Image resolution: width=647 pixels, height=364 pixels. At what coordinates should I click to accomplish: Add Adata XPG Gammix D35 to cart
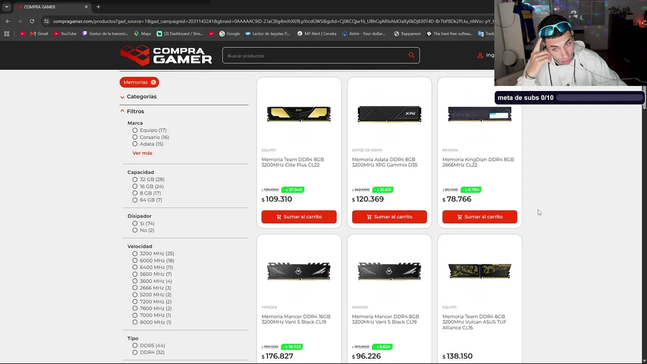(389, 217)
